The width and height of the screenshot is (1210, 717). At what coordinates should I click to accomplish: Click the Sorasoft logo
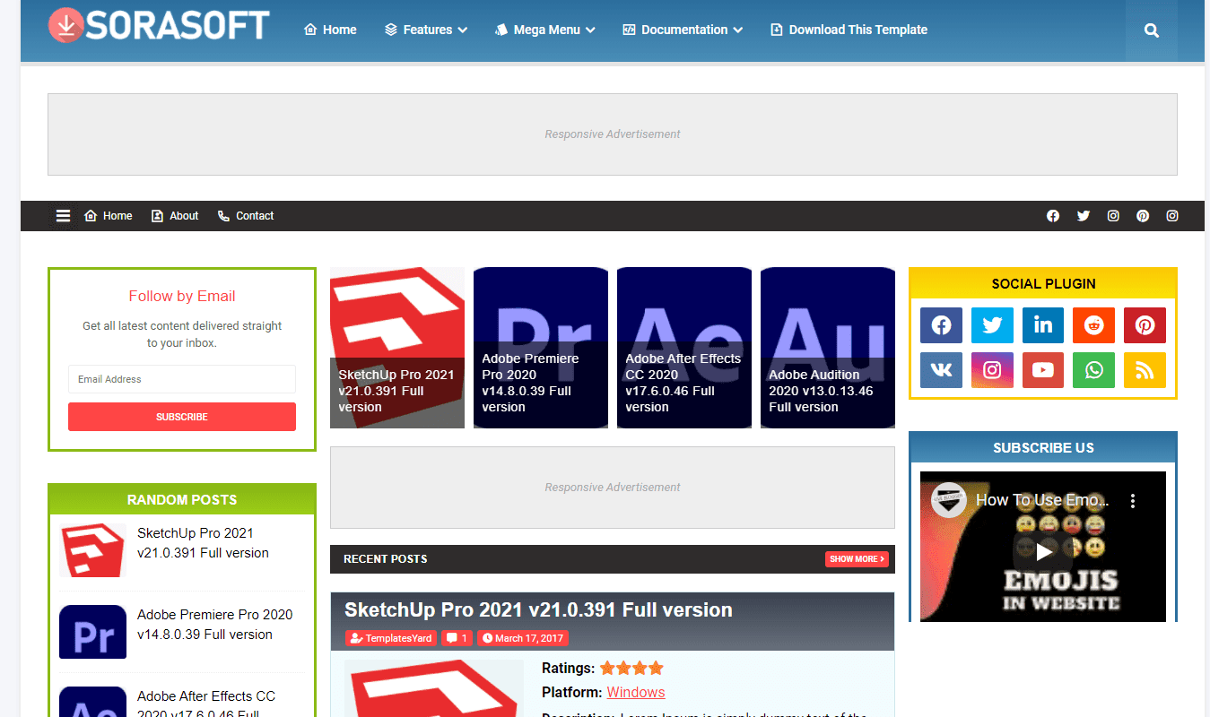(x=159, y=25)
